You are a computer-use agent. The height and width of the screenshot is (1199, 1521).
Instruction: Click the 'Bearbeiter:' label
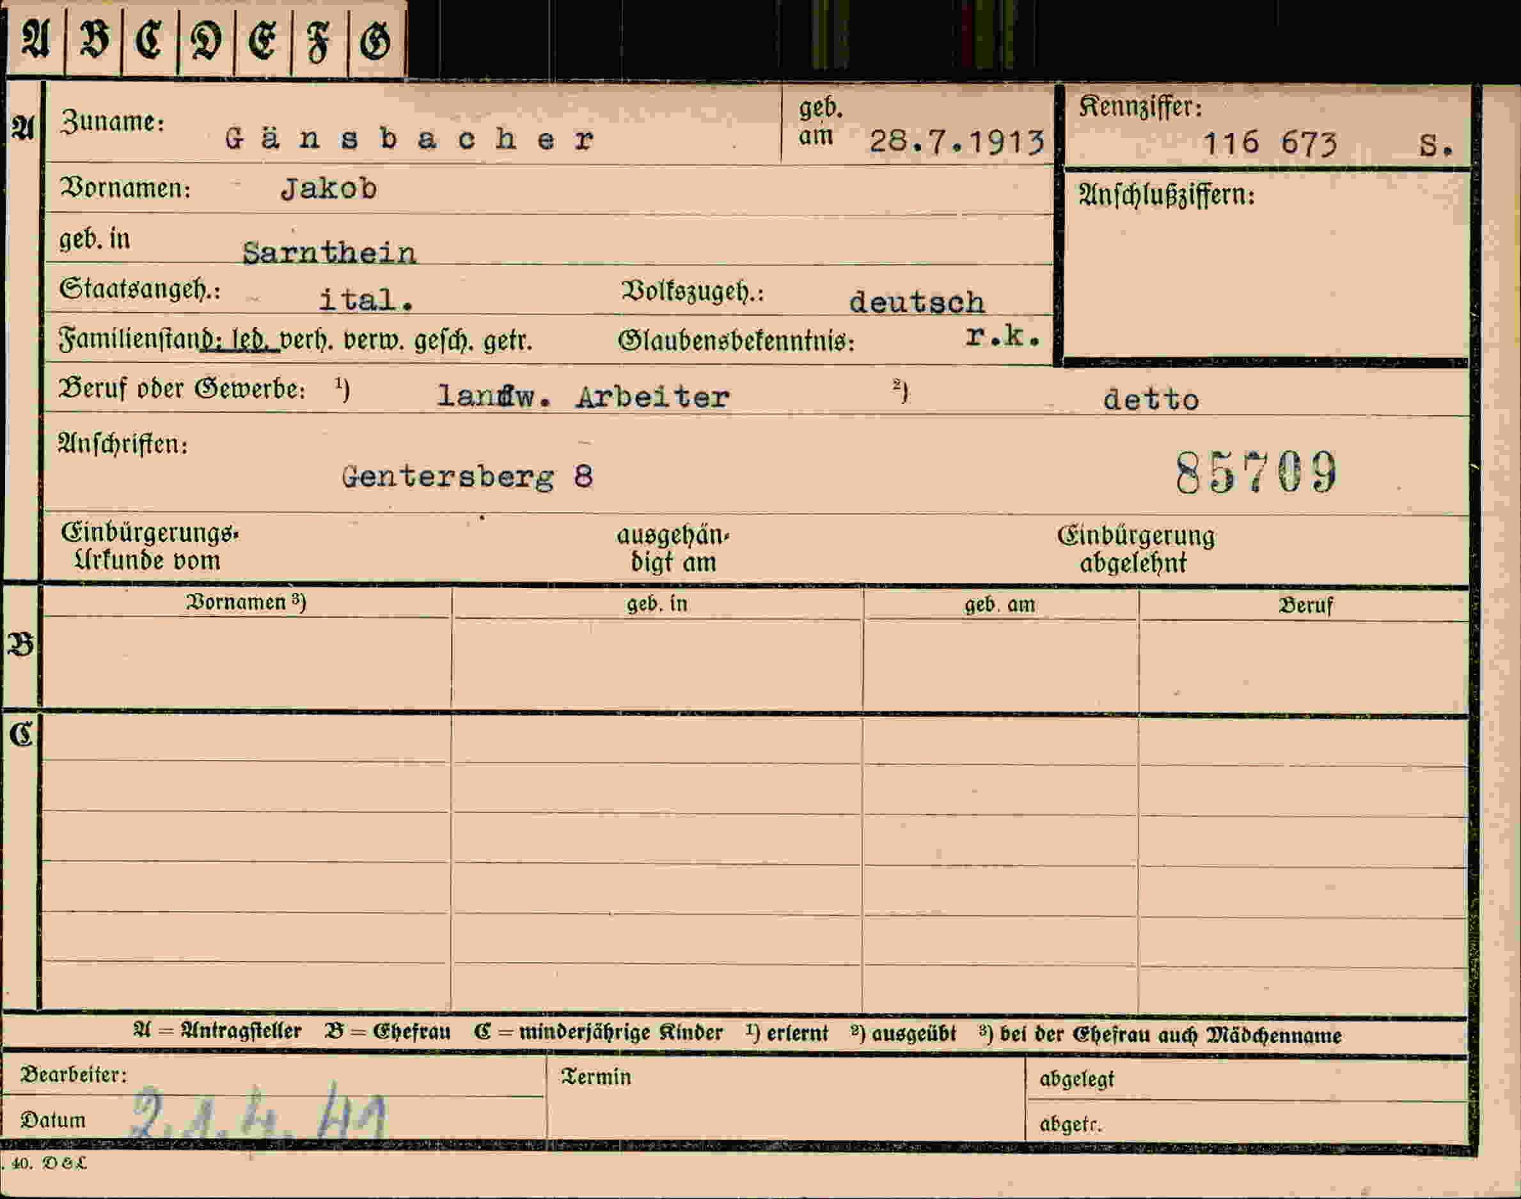click(73, 1075)
